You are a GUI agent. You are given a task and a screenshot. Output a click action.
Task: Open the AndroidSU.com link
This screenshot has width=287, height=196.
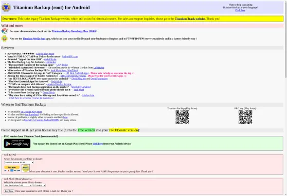click(x=70, y=56)
